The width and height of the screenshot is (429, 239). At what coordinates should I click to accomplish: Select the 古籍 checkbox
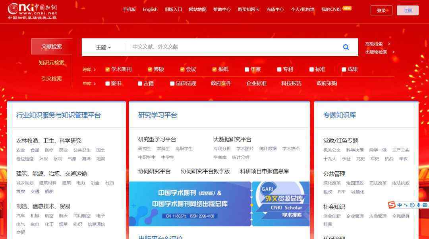[140, 83]
